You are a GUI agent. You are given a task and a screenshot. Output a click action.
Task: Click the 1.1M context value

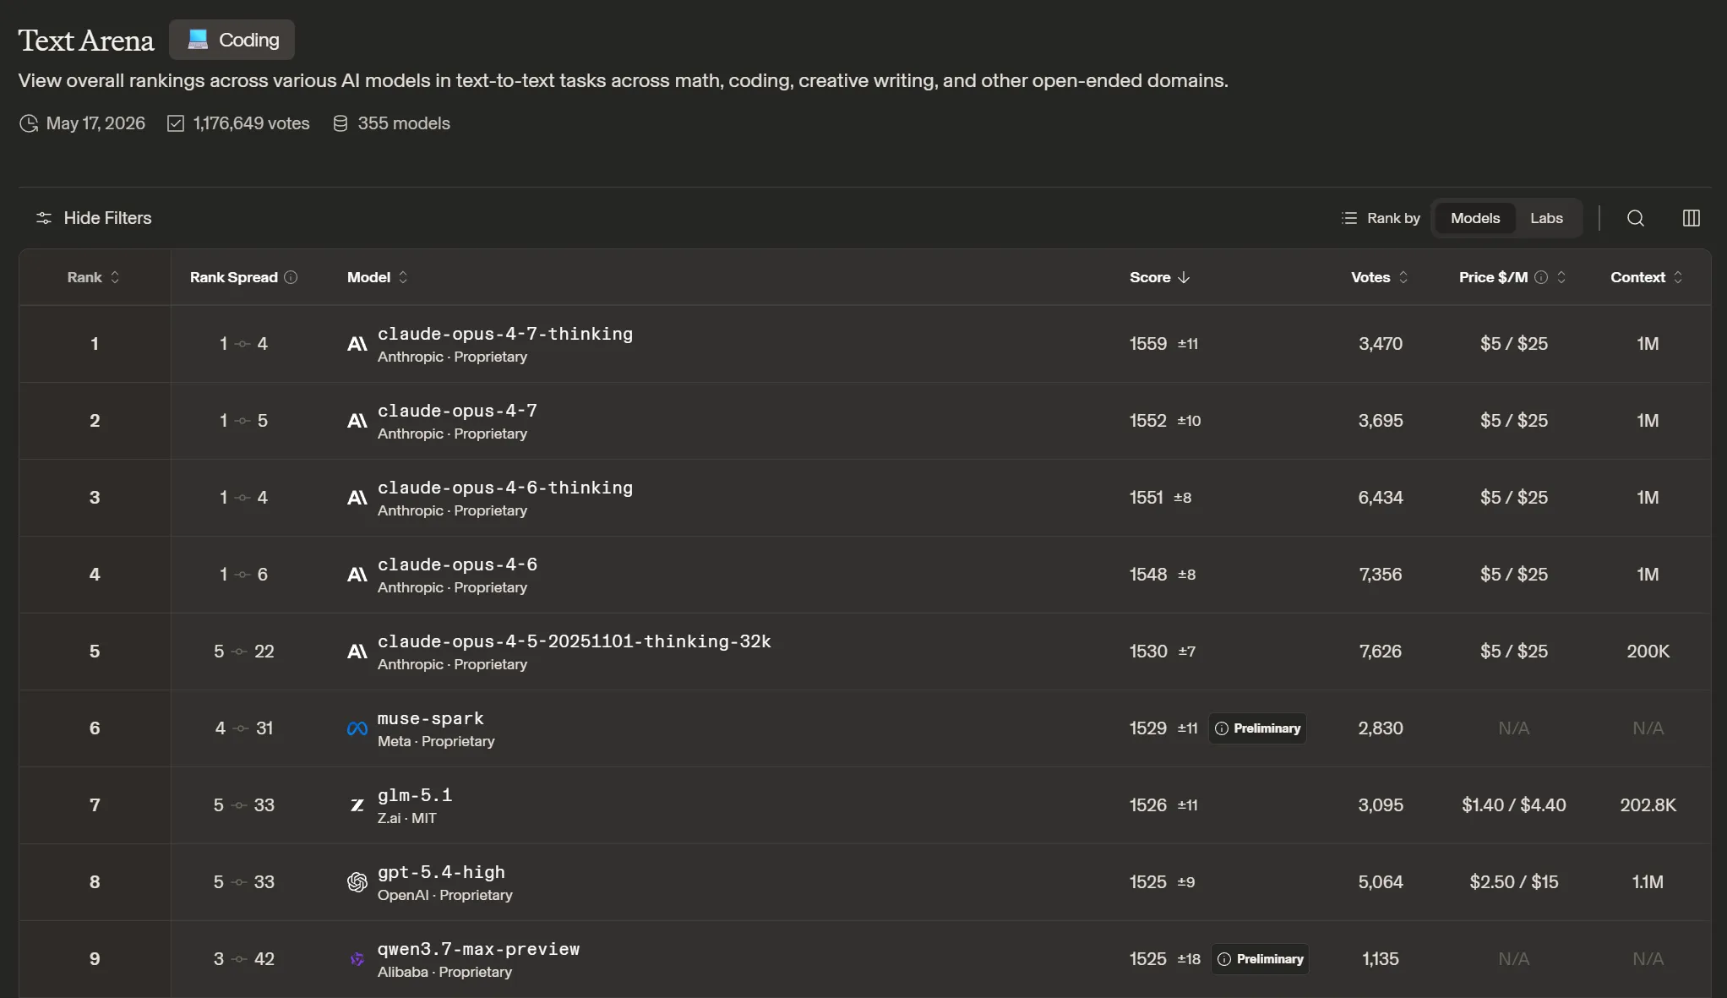1648,882
